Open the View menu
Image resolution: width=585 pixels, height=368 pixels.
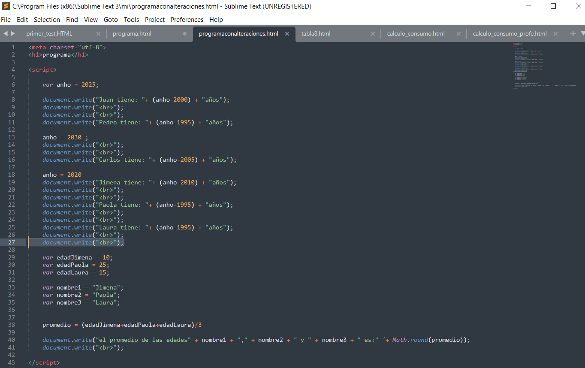91,20
